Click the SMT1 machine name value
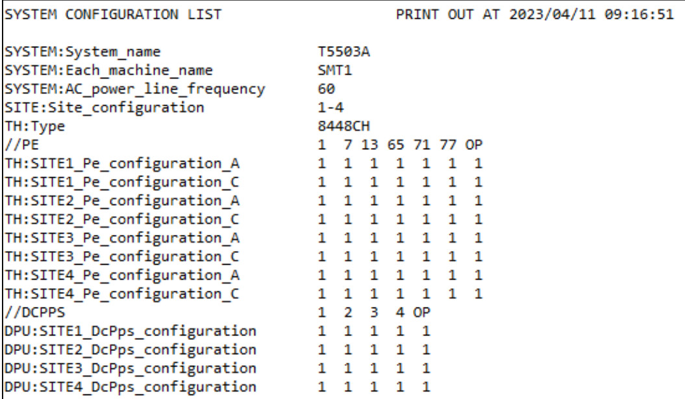The height and width of the screenshot is (399, 685). [329, 70]
